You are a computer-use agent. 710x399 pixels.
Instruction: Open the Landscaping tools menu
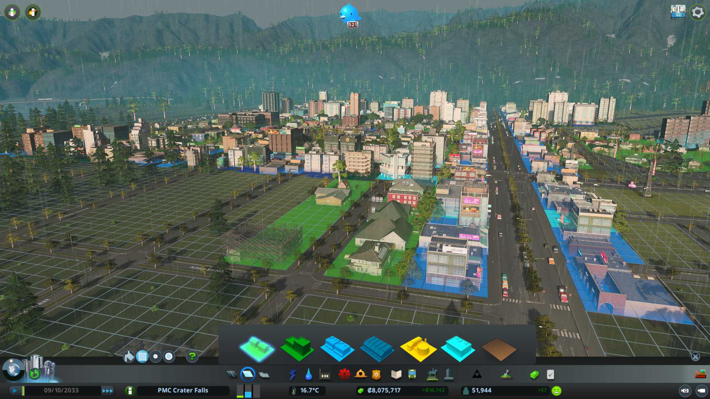[x=506, y=375]
